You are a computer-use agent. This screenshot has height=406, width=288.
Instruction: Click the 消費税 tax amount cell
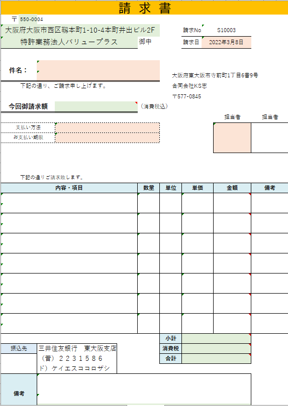[x=217, y=348]
